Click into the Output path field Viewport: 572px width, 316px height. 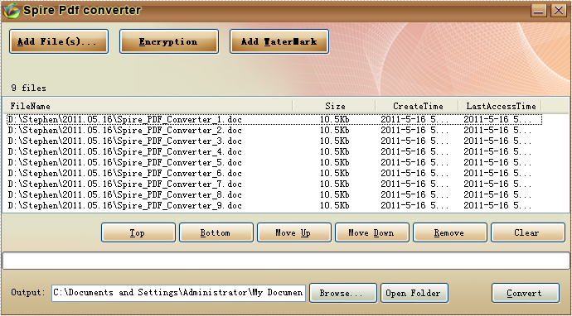(x=179, y=293)
